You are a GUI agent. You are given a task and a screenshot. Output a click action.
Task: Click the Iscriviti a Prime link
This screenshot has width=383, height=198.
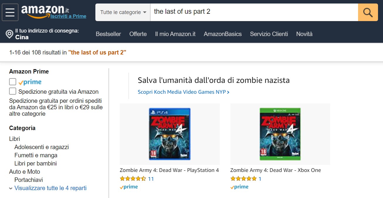coord(68,16)
